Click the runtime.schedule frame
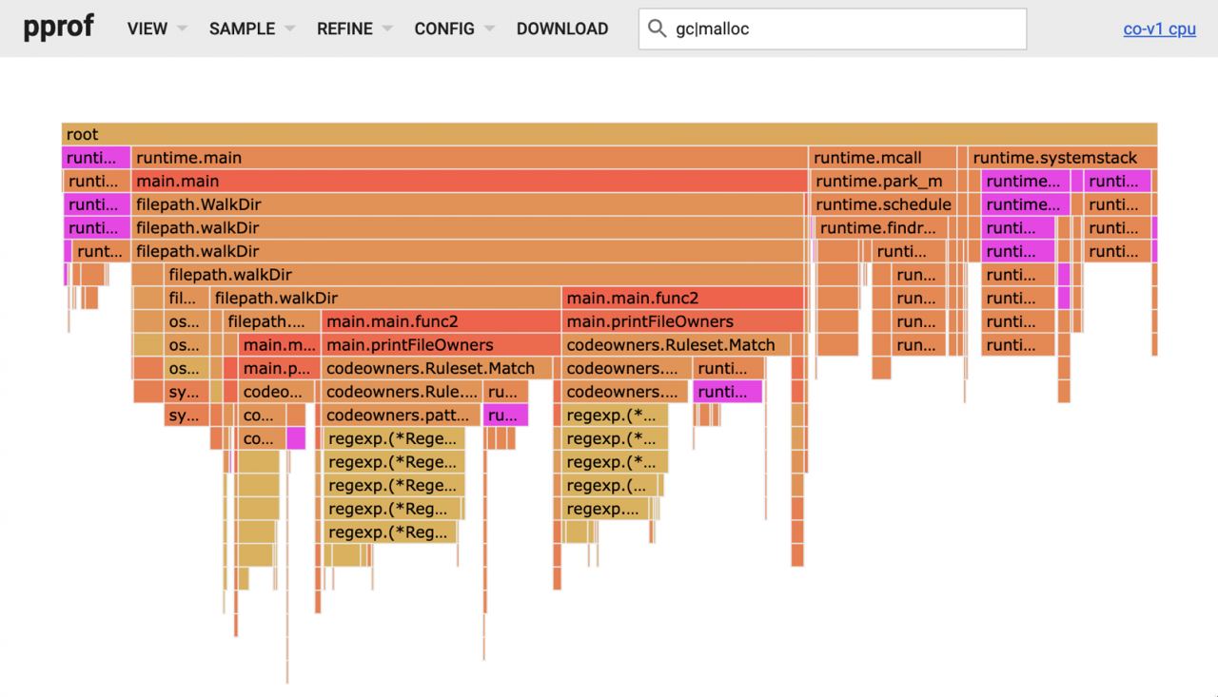Viewport: 1218px width, 697px height. coord(883,204)
